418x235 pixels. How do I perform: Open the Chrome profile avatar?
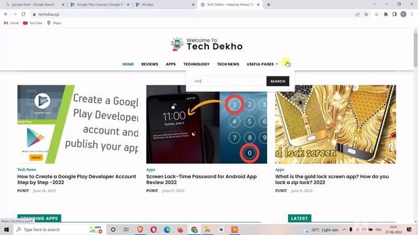pos(404,14)
